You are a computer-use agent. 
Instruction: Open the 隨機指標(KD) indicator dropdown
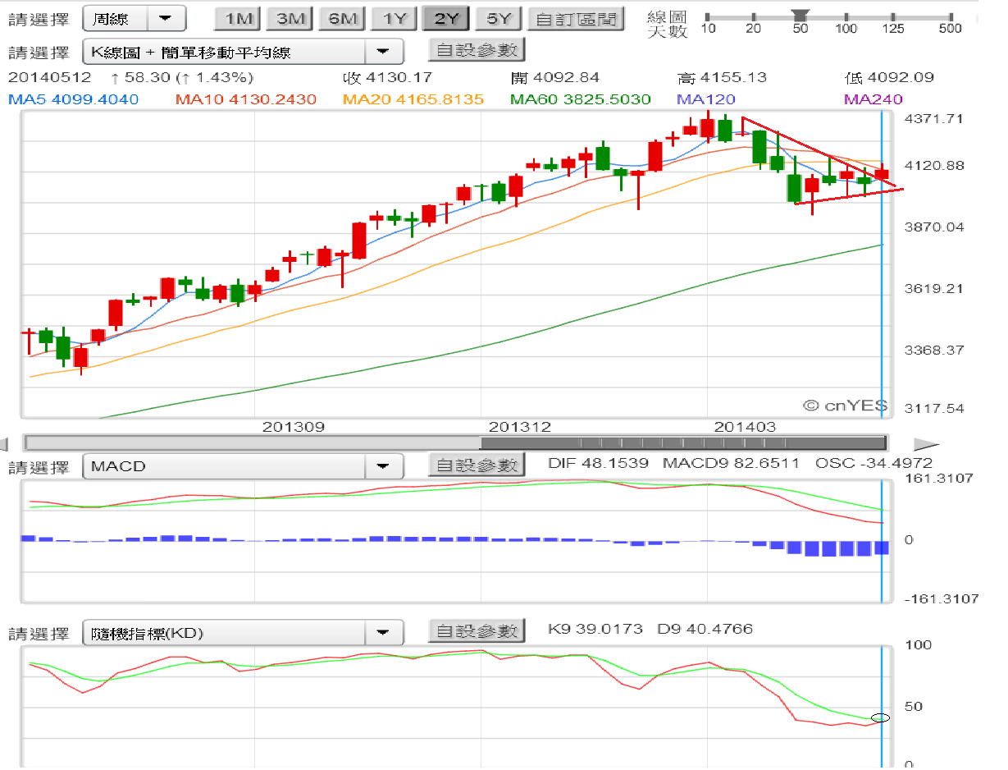(244, 633)
